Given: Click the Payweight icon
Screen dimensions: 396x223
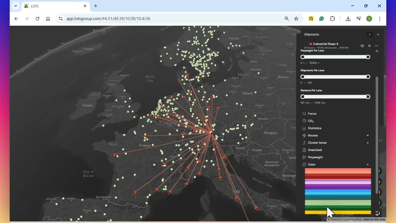Looking at the screenshot, I should [x=304, y=157].
